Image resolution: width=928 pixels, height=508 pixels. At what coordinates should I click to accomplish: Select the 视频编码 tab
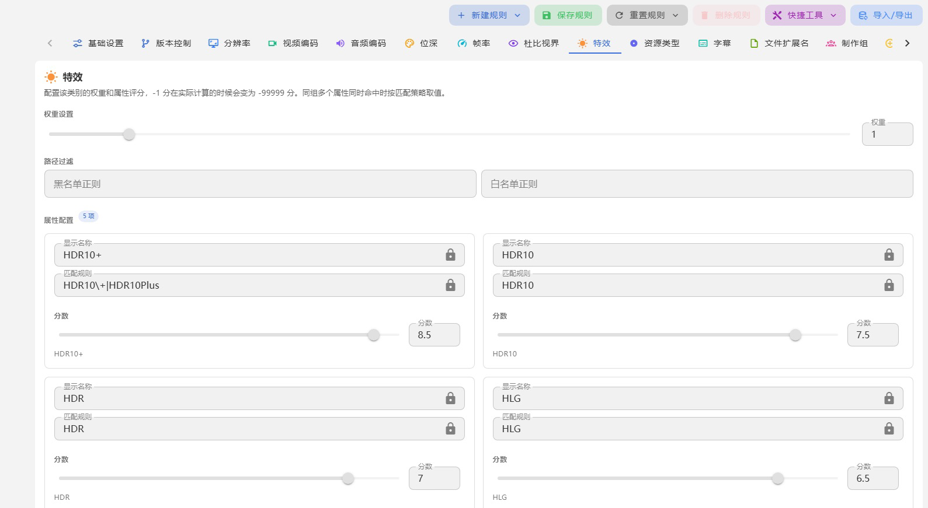click(293, 43)
